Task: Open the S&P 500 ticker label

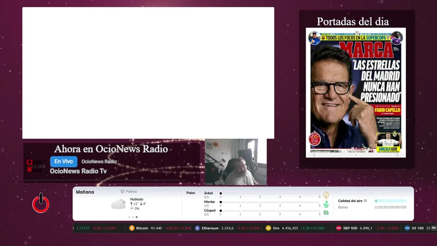Action: pyautogui.click(x=350, y=228)
